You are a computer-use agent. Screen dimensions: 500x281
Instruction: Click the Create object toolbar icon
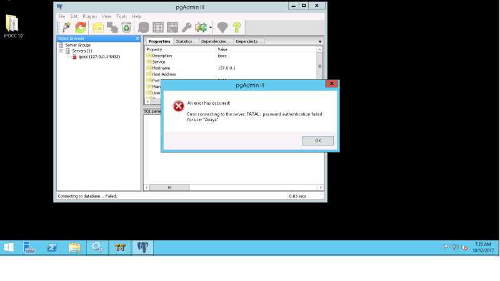112,27
